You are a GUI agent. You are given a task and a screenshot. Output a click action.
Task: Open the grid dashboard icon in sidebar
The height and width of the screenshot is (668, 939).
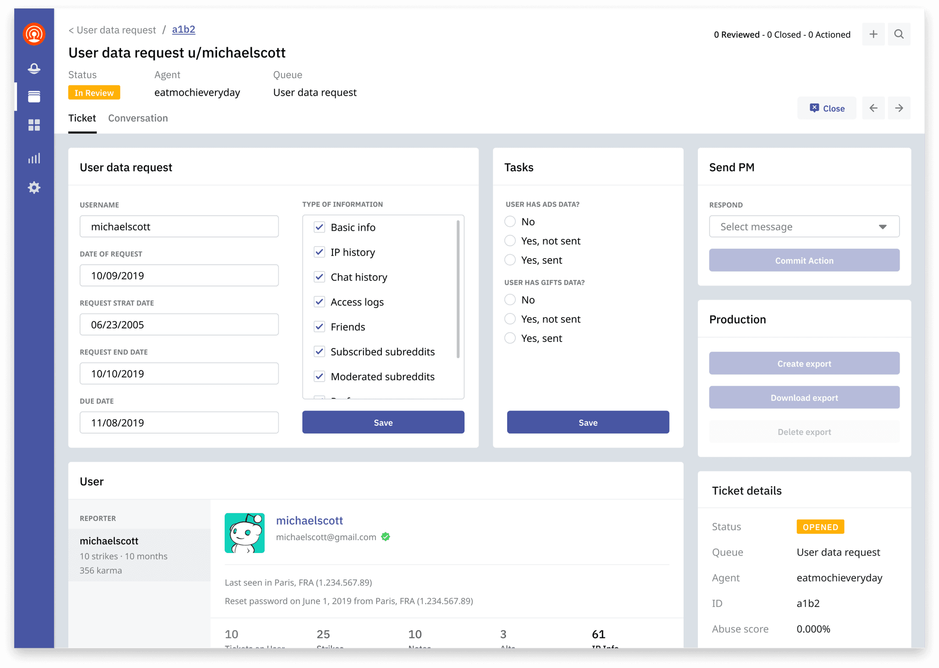coord(34,125)
